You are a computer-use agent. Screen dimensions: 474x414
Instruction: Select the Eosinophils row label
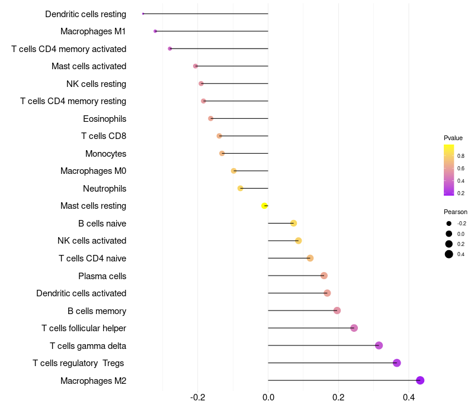[x=104, y=119]
